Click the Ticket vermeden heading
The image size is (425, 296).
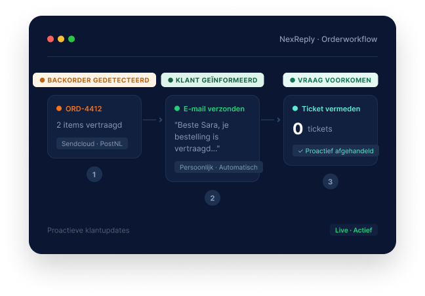(x=331, y=109)
